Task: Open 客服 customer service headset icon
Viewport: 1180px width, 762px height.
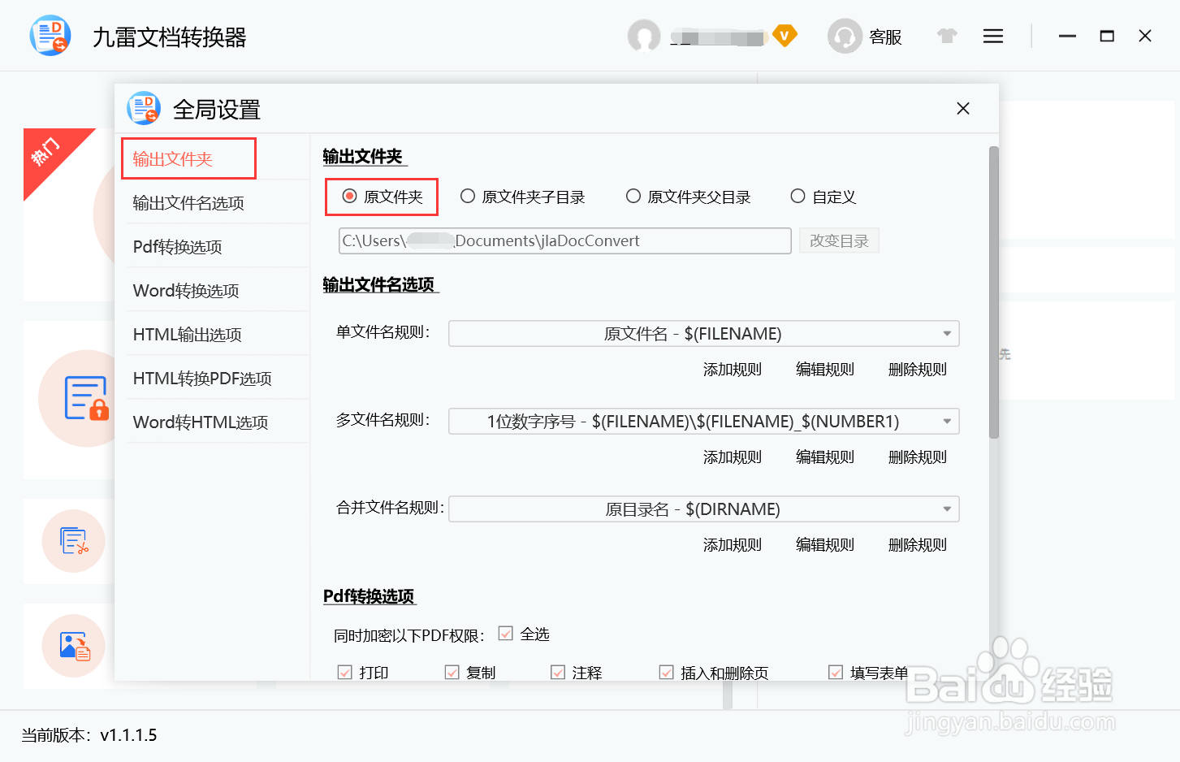Action: tap(845, 37)
